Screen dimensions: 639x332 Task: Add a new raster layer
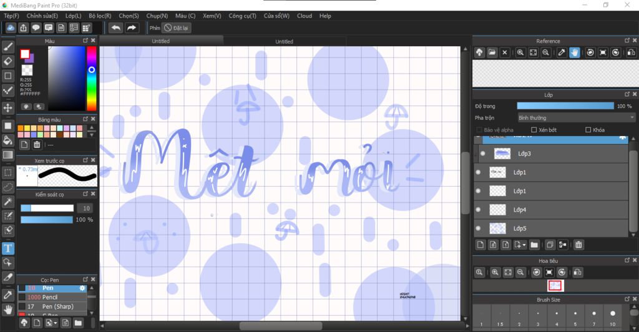click(x=480, y=245)
